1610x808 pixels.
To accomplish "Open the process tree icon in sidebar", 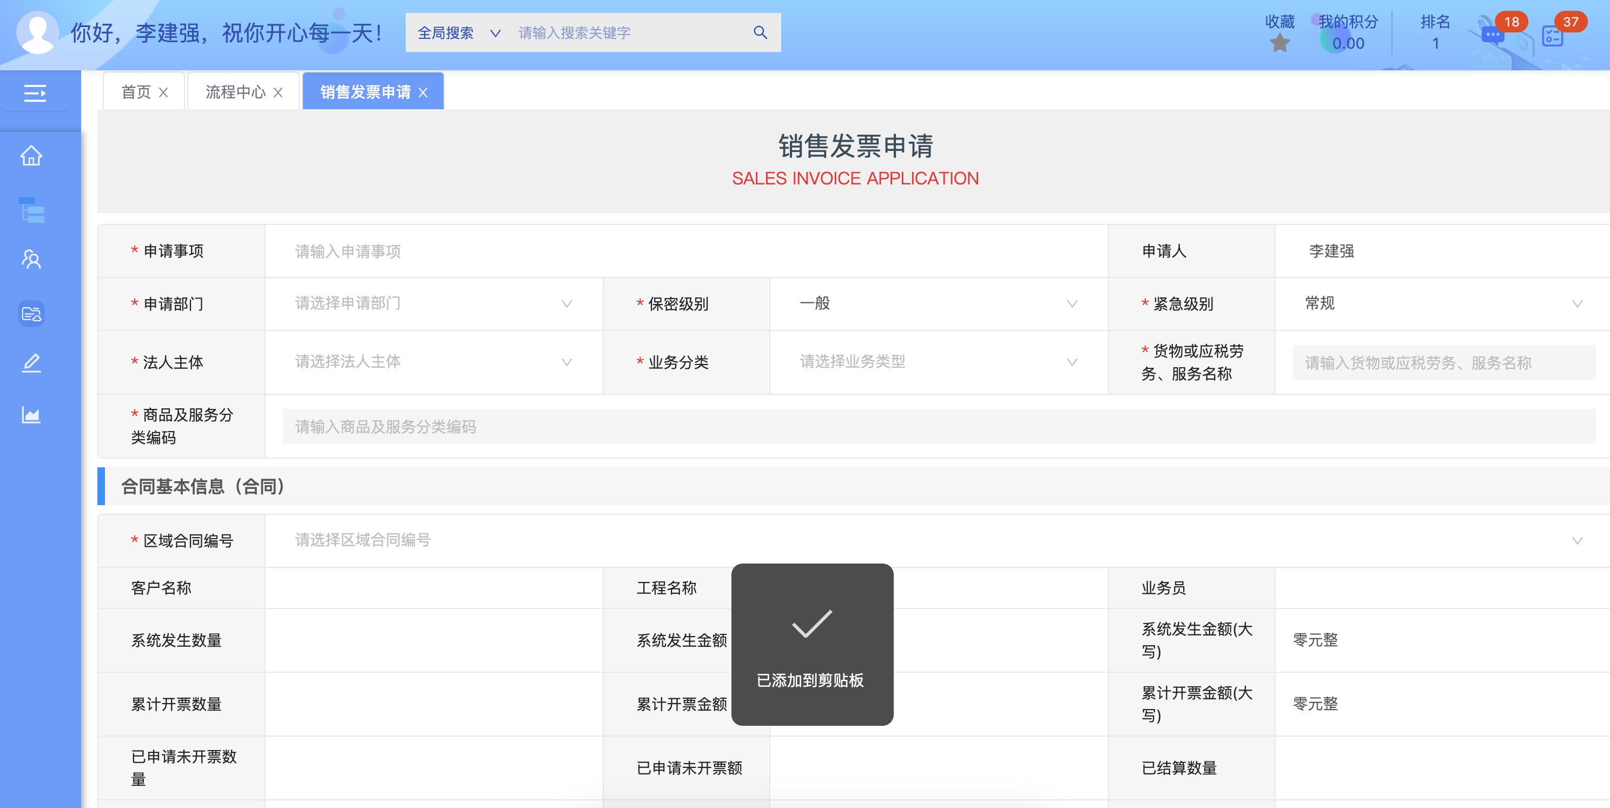I will click(x=31, y=210).
